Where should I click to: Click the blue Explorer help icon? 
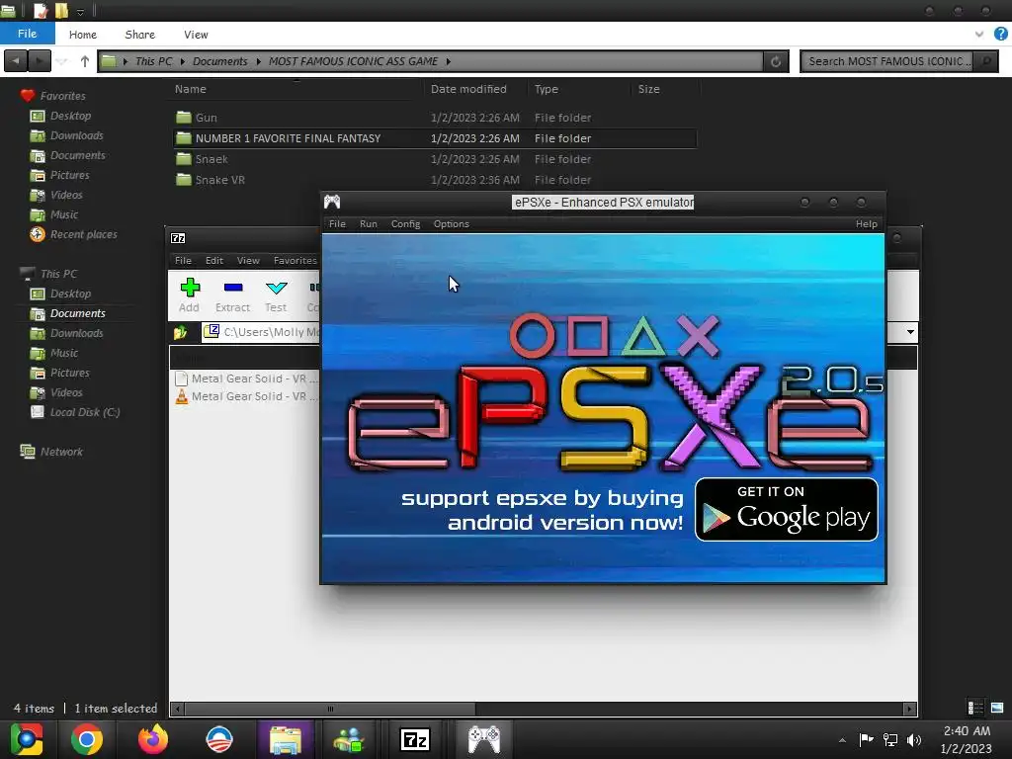[1000, 34]
